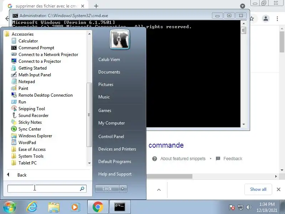
Task: Click About featured snippets link
Action: click(183, 159)
